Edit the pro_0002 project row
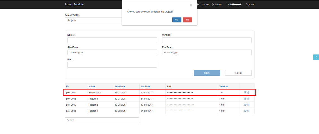319x134 pixels. coord(245,105)
